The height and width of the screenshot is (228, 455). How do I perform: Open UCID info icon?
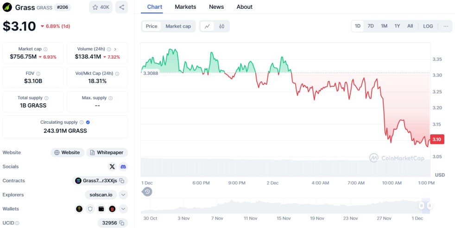[17, 223]
